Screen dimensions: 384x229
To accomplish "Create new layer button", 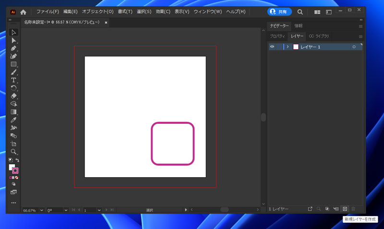I will [345, 209].
